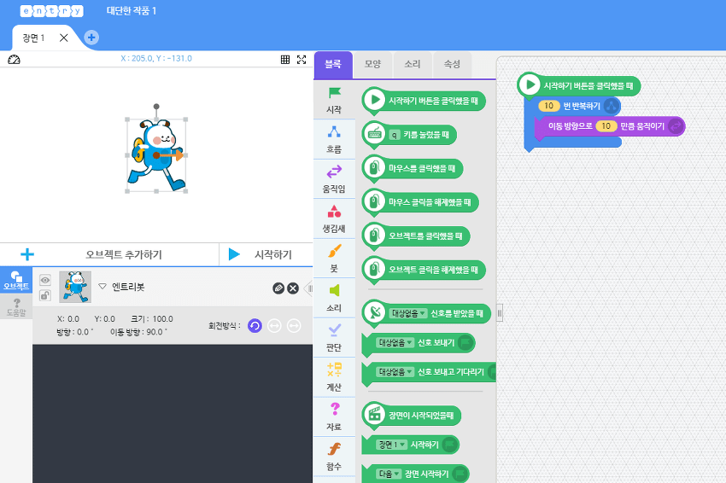Select the 마우스를 클릭했을 때 block

(413, 168)
